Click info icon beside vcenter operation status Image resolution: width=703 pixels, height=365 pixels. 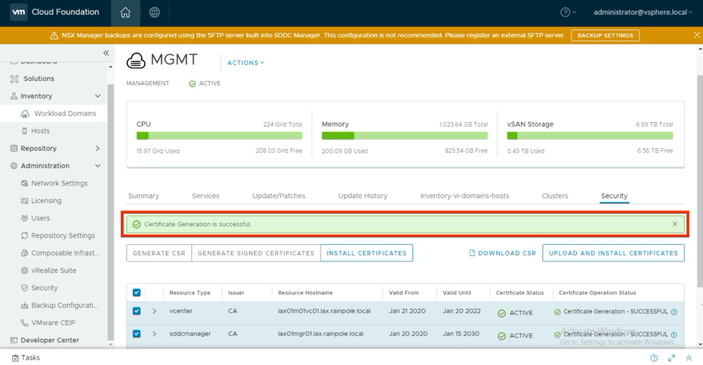(673, 311)
